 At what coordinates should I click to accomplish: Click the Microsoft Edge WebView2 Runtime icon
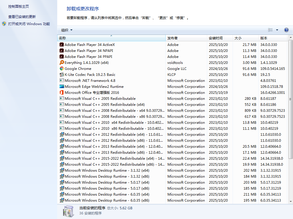coord(62,86)
